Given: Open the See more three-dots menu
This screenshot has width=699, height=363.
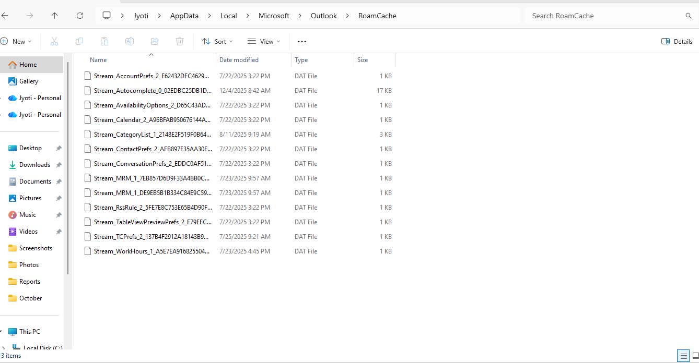Looking at the screenshot, I should tap(302, 41).
